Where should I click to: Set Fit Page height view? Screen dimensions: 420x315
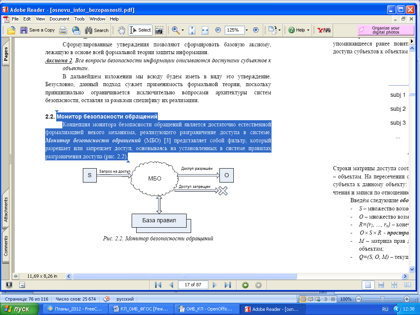(x=192, y=30)
